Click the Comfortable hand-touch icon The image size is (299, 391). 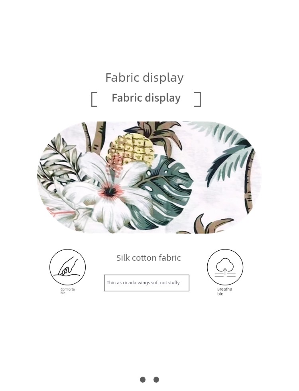(x=68, y=267)
